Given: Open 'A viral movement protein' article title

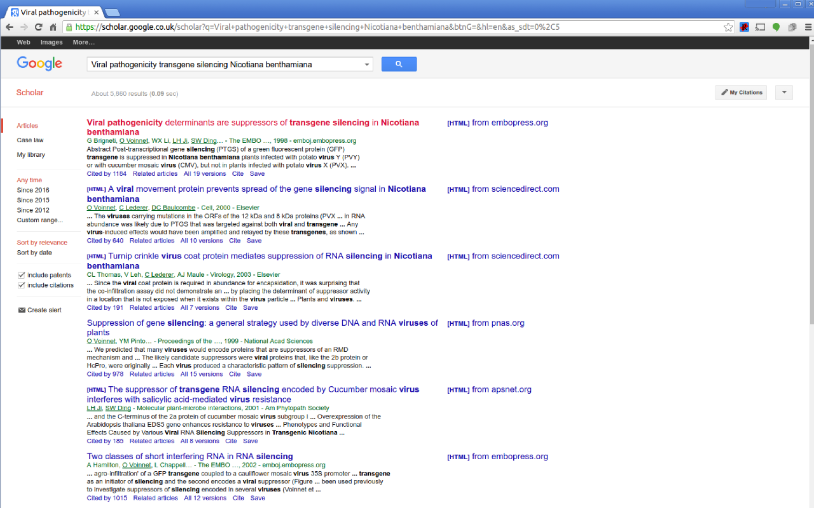Looking at the screenshot, I should 256,194.
